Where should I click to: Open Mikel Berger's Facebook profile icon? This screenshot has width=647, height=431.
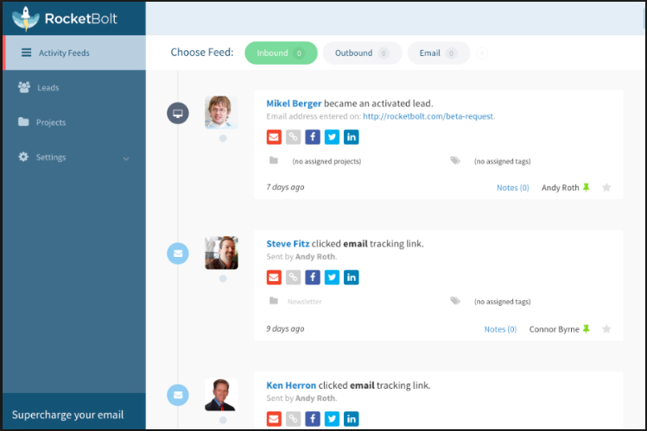tap(313, 136)
